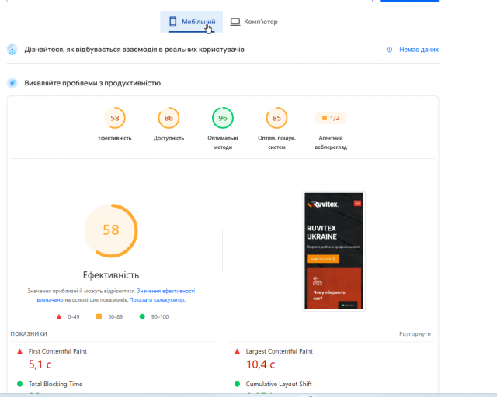Switch to the Мобільний tab
The width and height of the screenshot is (497, 397).
(192, 22)
